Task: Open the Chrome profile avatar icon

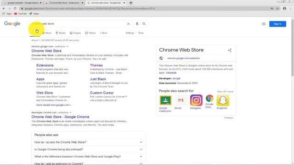Action: pyautogui.click(x=284, y=8)
